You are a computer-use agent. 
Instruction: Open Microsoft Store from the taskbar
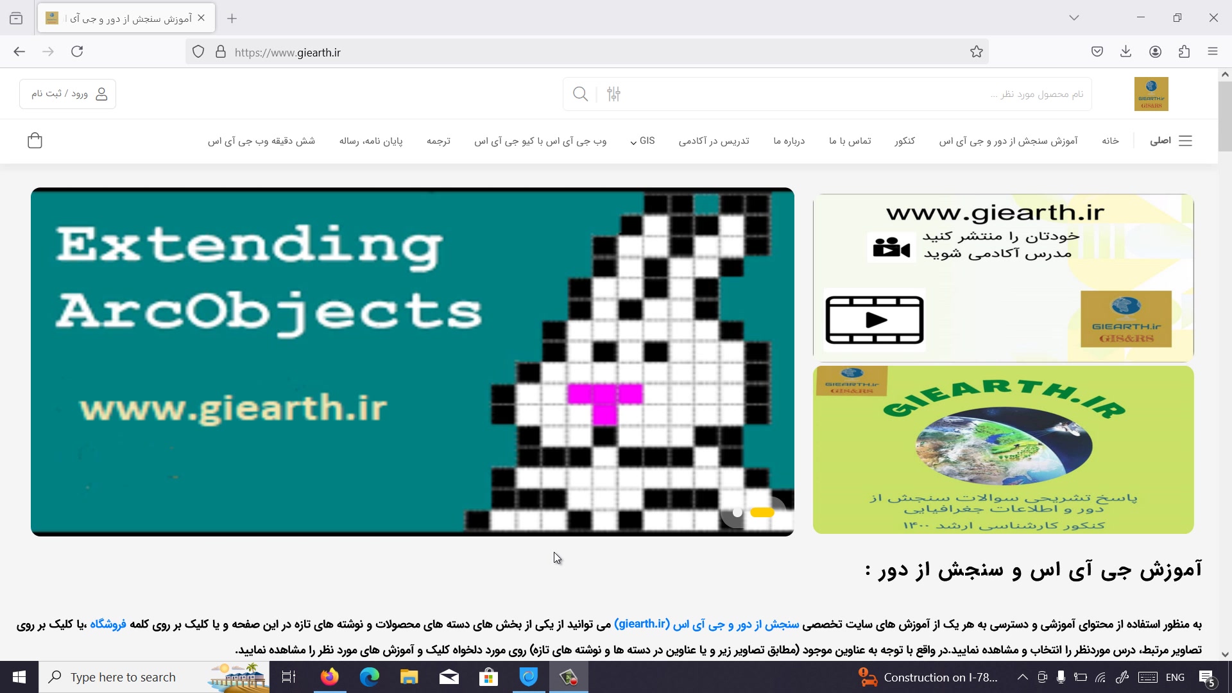point(489,677)
